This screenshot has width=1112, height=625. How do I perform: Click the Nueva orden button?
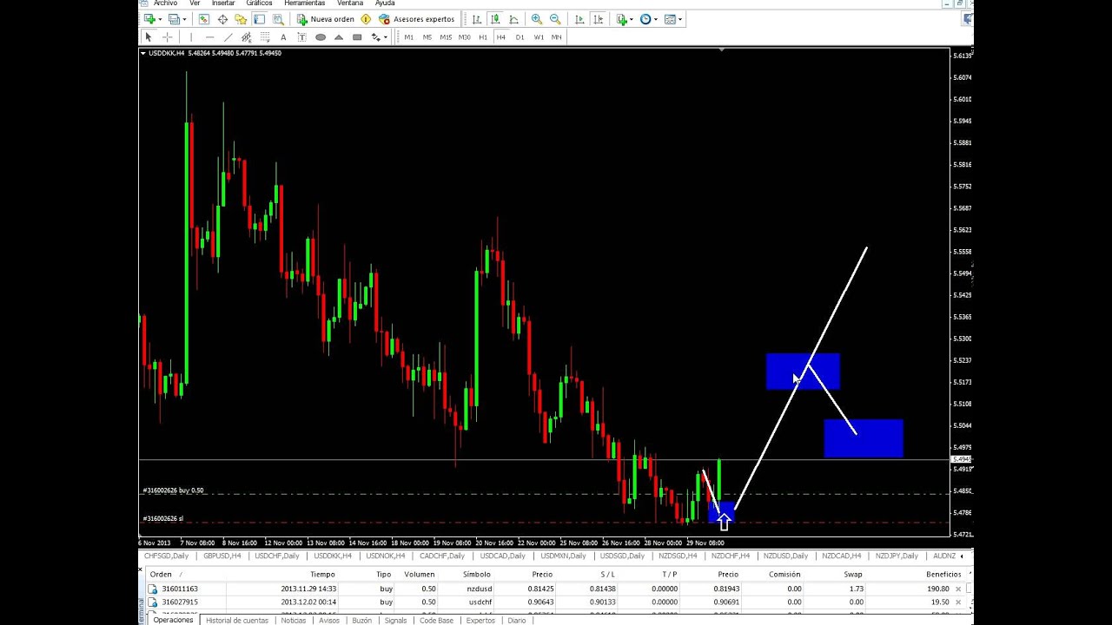(x=326, y=19)
